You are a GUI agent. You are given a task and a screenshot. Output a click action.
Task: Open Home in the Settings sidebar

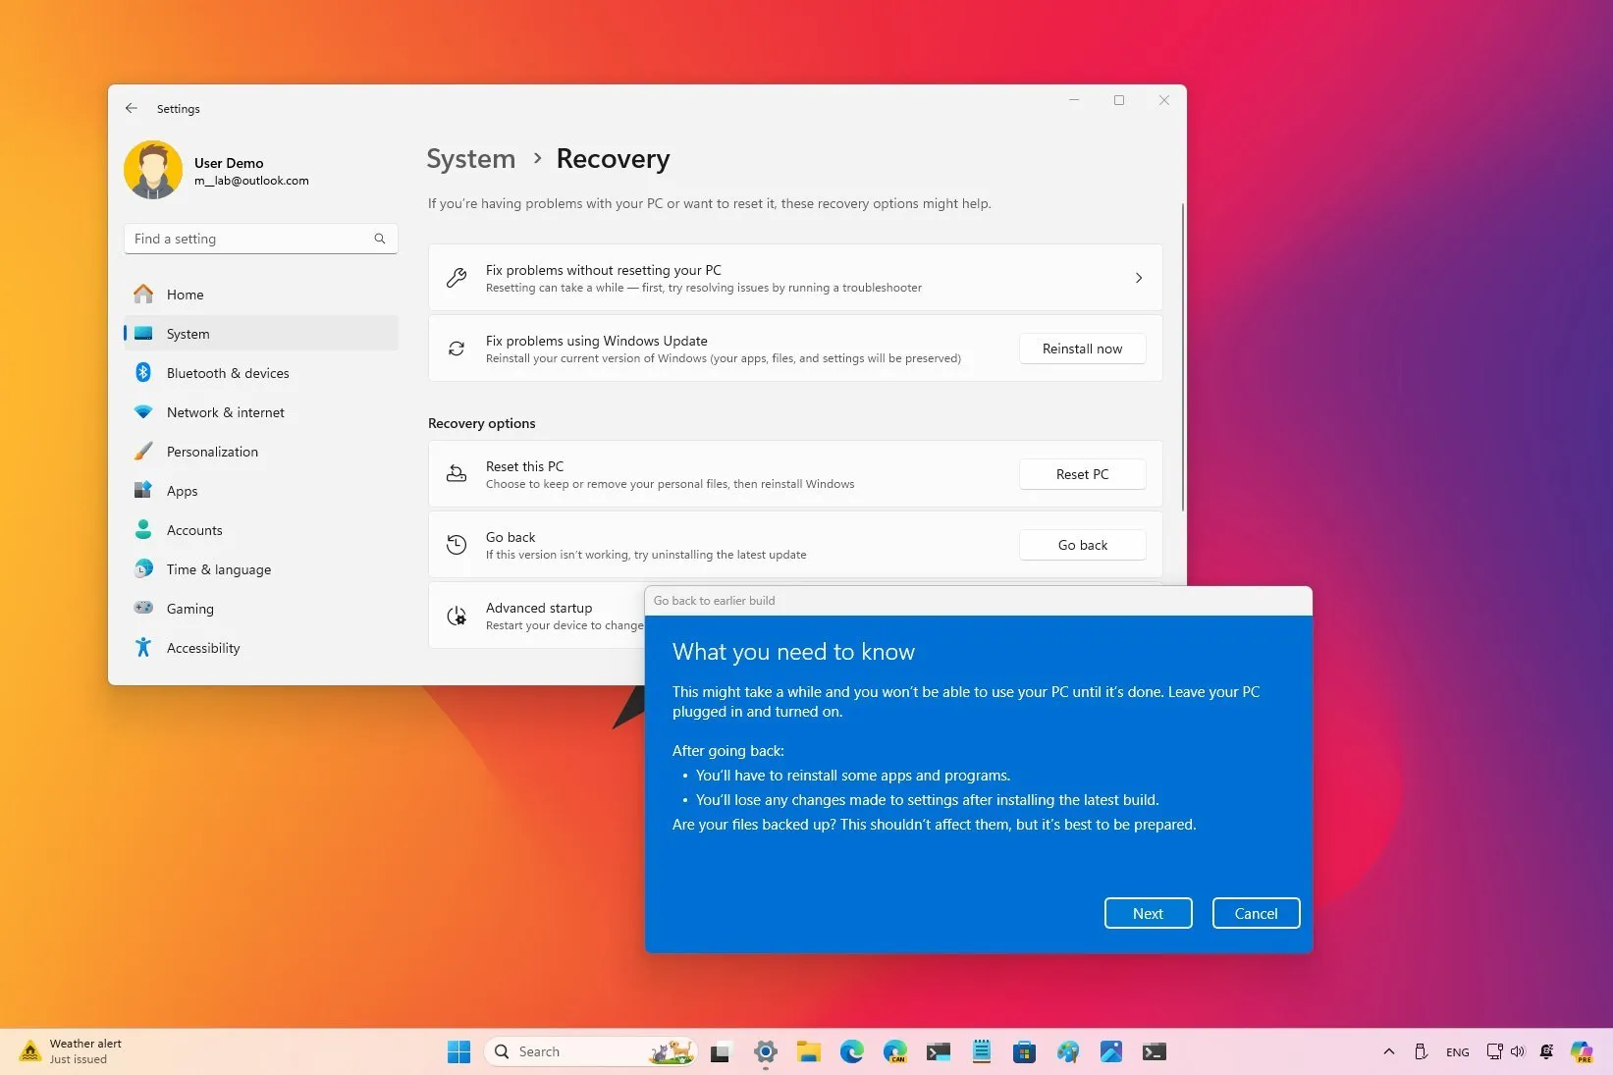click(x=260, y=295)
